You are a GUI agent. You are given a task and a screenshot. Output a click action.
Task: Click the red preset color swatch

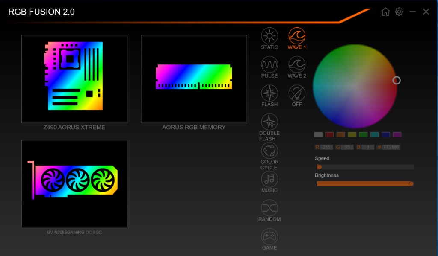click(329, 134)
